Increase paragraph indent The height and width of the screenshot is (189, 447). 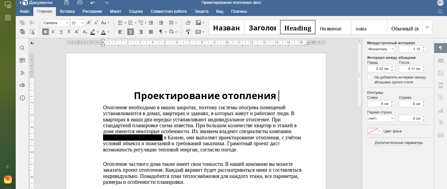pos(161,23)
